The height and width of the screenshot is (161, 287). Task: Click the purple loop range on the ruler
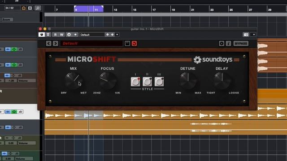pos(89,9)
